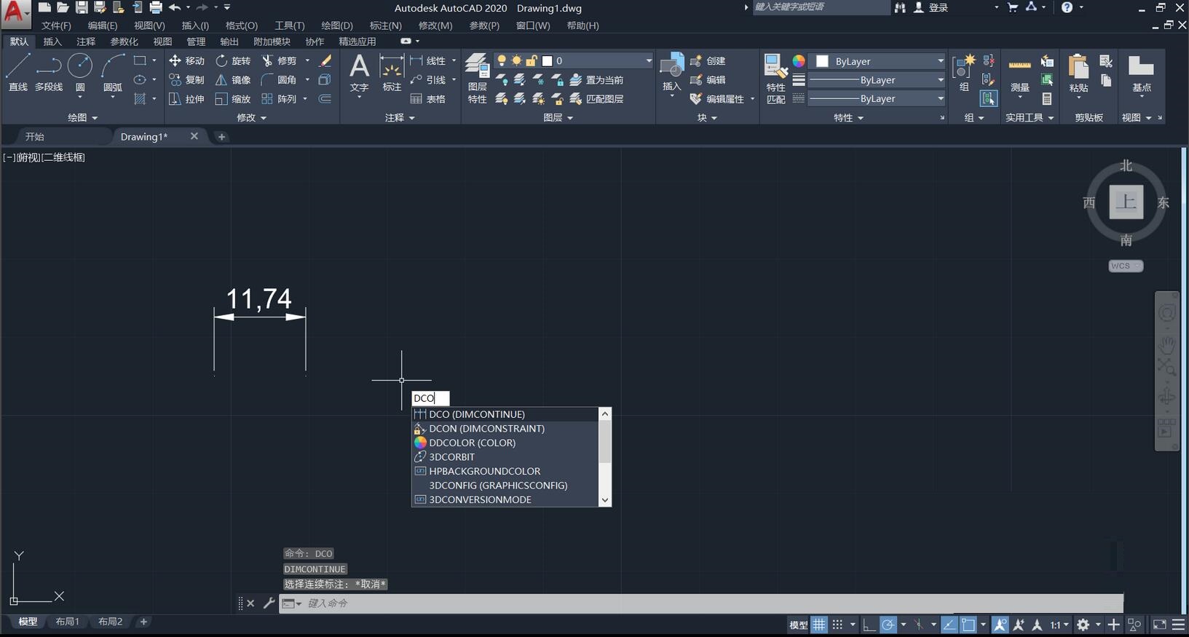
Task: Open the ByLayer linetype dropdown
Action: pyautogui.click(x=877, y=98)
